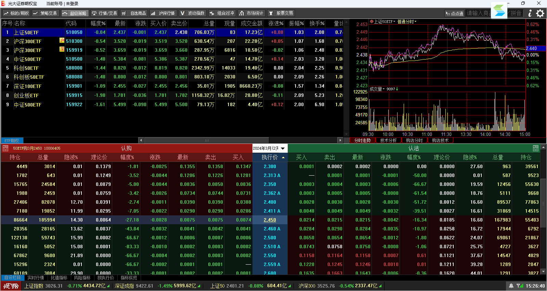Select the 自设栏目 bottom tab

coord(12,278)
